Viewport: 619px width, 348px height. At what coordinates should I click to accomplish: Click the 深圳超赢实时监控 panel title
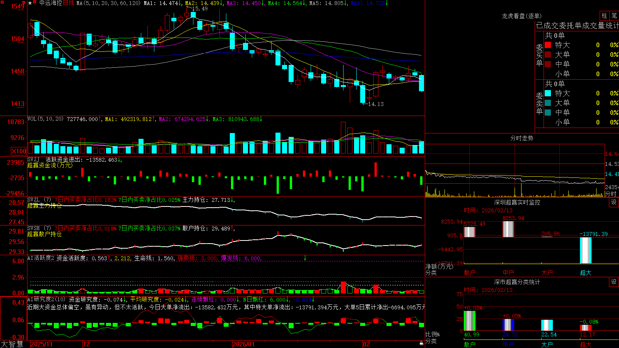(x=517, y=202)
